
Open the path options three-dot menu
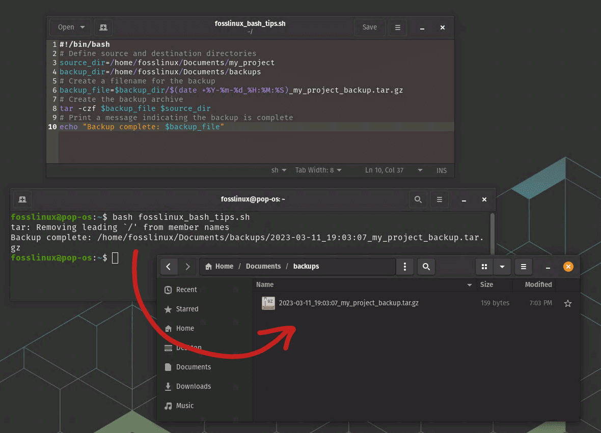tap(404, 266)
